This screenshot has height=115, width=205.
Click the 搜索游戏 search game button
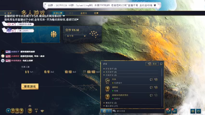[30, 87]
